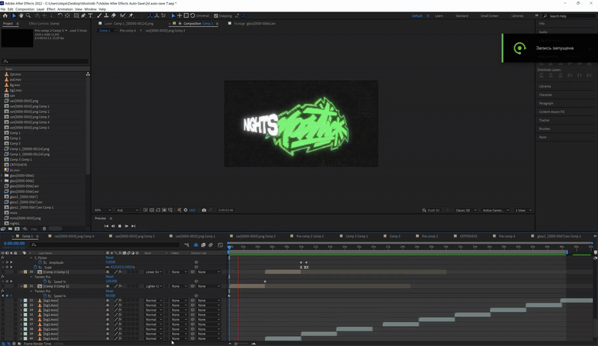Click the show channel color icon in viewer

180,210
